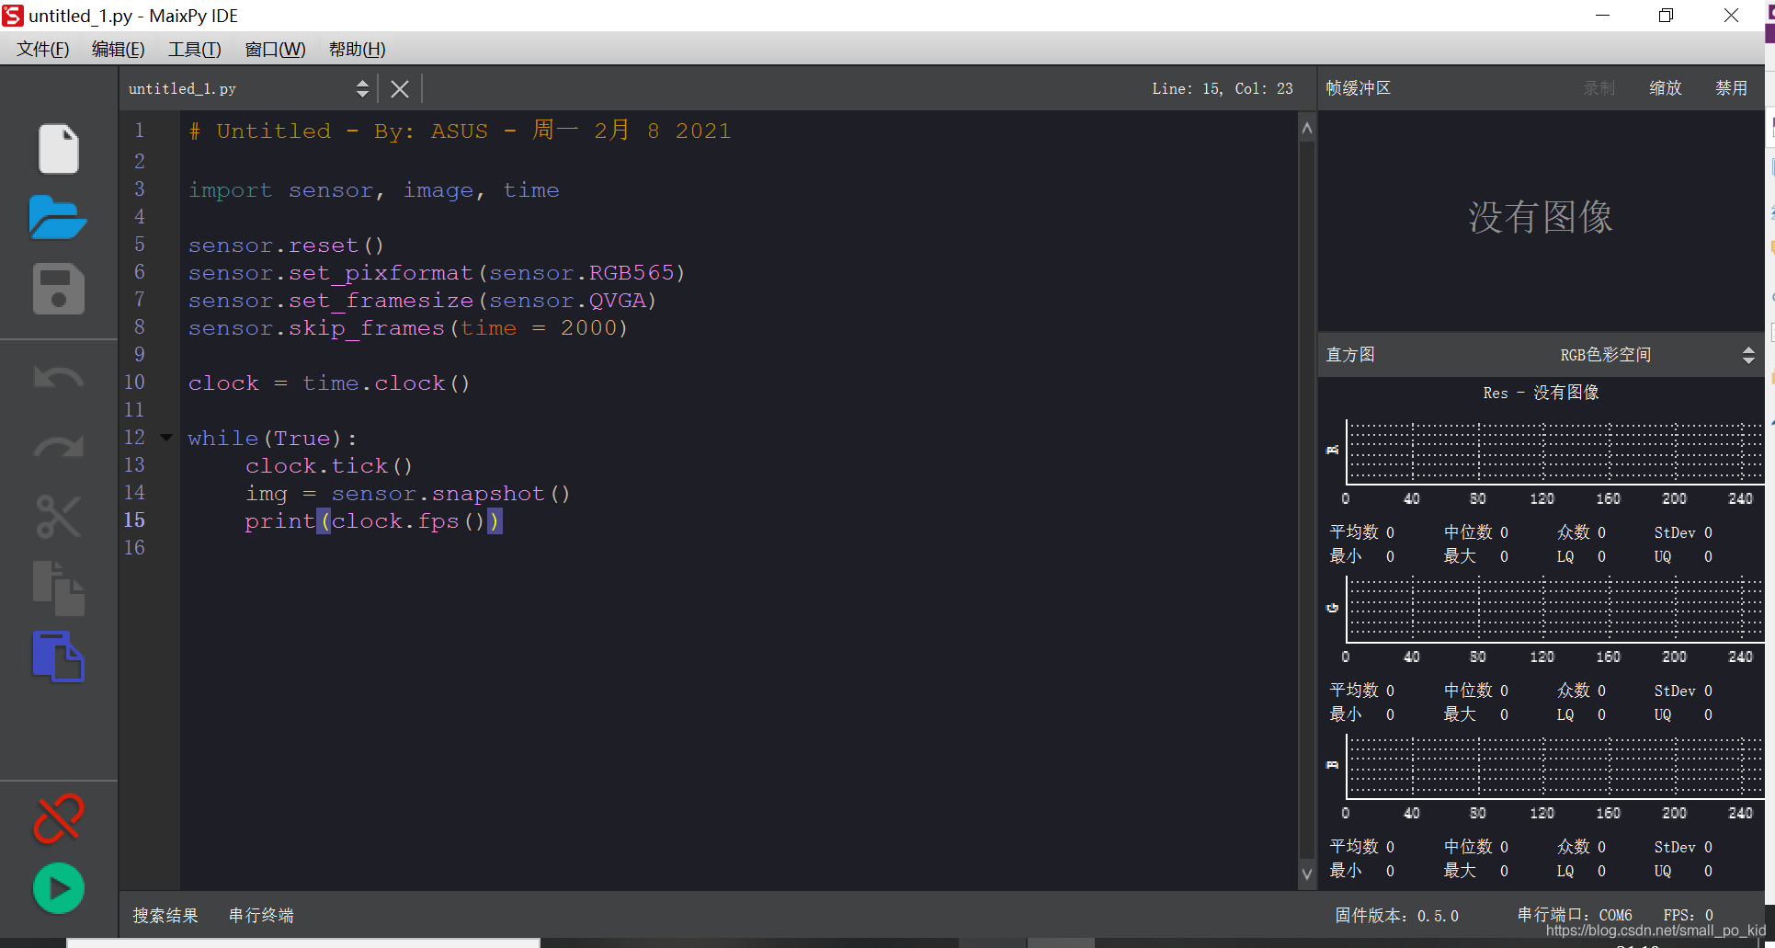Click the 固件版本: 0.5.0 status text
The width and height of the screenshot is (1775, 948).
pos(1396,916)
